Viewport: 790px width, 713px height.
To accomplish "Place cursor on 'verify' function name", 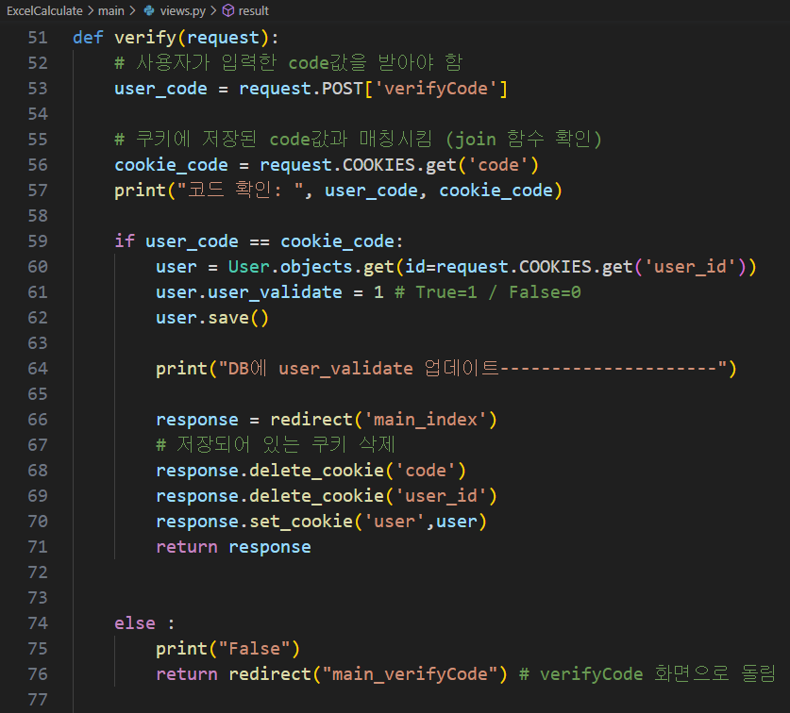I will coord(145,38).
